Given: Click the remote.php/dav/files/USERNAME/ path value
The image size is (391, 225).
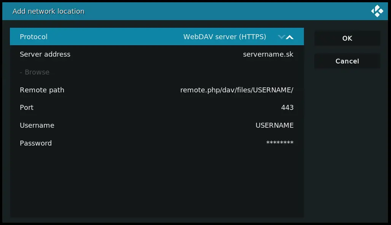Looking at the screenshot, I should click(237, 90).
